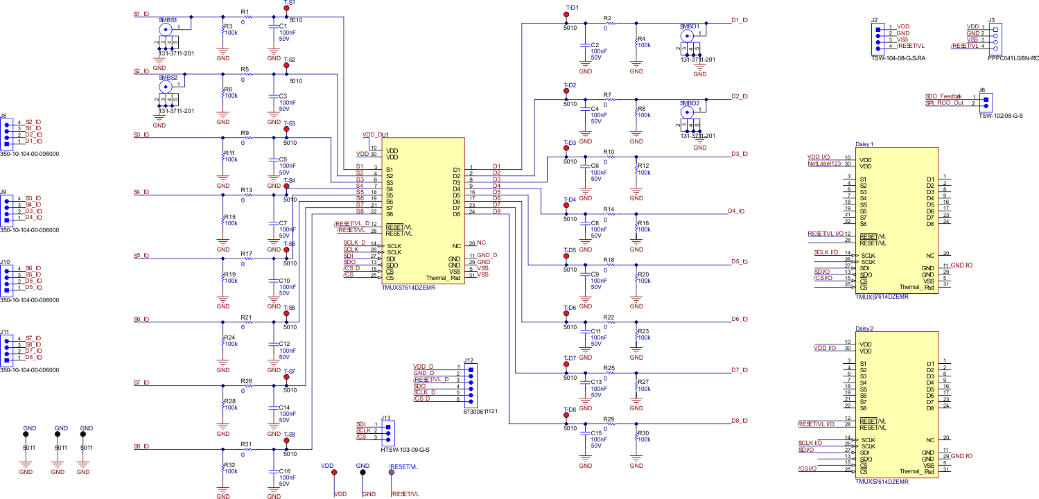Click the R25 designator label
The height and width of the screenshot is (499, 1039).
(x=609, y=367)
